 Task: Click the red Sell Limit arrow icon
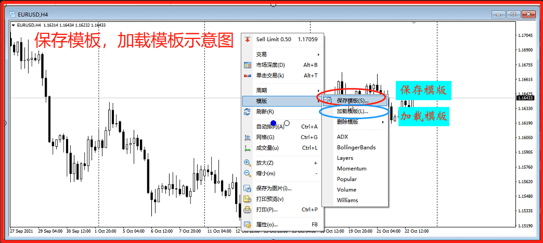[247, 40]
